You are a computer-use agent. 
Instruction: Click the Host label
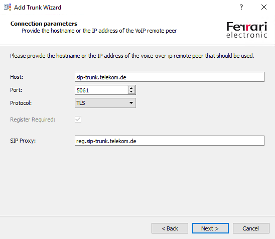[17, 77]
